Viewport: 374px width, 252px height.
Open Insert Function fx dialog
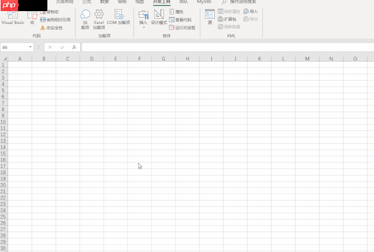74,47
